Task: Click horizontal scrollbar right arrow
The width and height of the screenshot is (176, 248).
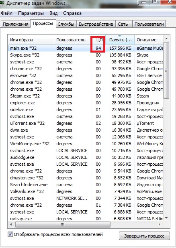Action: [160, 224]
